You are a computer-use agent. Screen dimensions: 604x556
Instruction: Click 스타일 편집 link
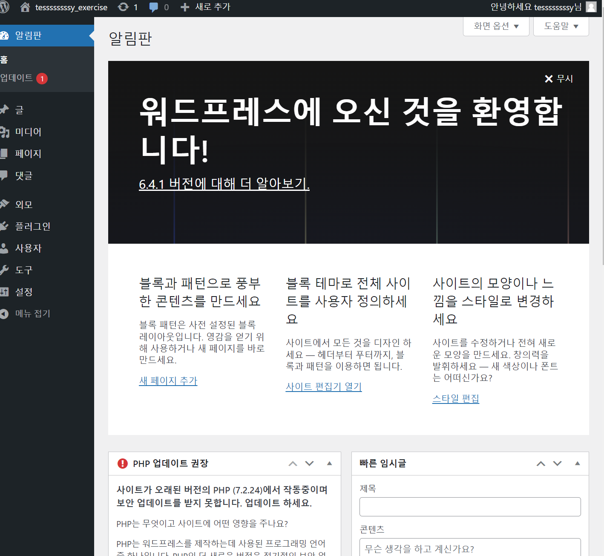tap(456, 399)
